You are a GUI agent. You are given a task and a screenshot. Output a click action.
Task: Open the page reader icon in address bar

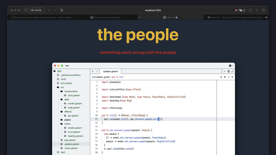[x=62, y=10]
